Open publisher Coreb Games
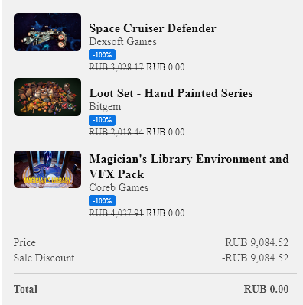Viewport: 303px width, 305px height. 119,187
